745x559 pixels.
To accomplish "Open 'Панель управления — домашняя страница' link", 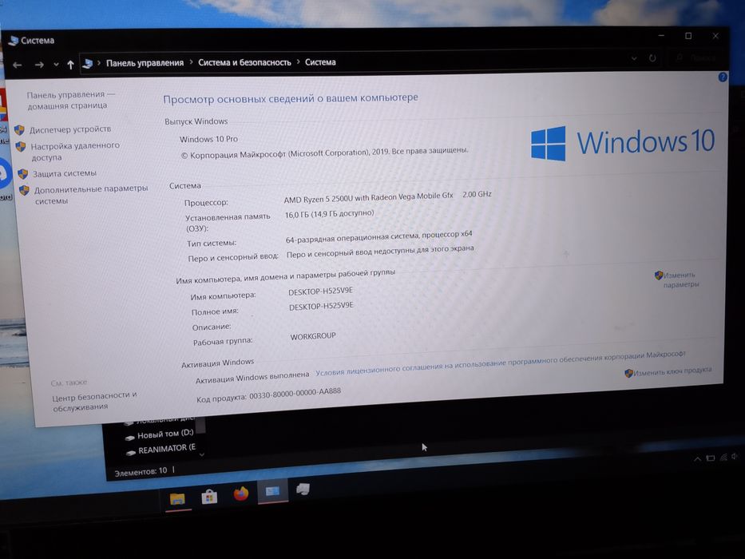I will pos(70,100).
